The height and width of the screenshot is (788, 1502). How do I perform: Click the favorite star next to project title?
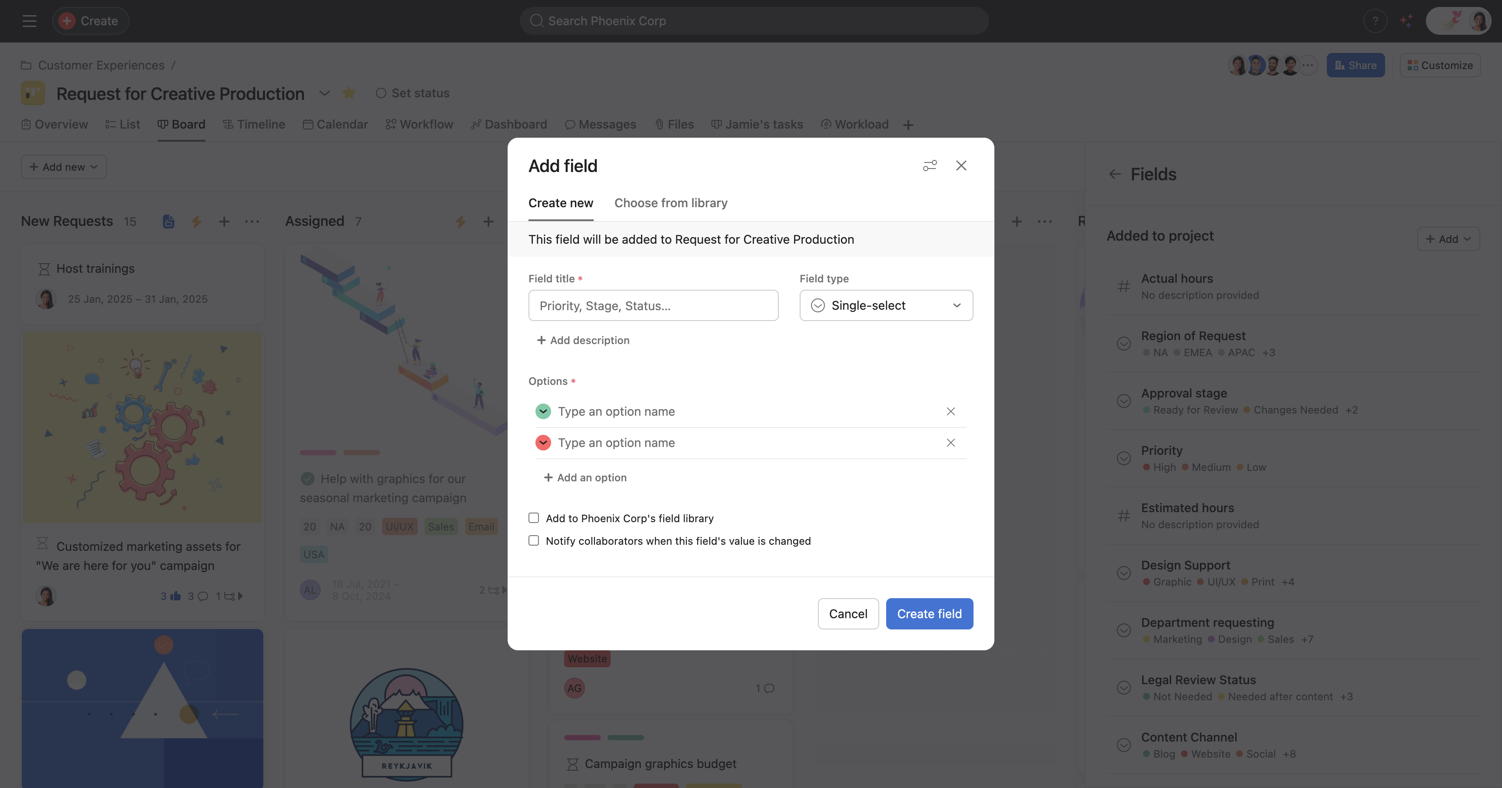(x=349, y=93)
